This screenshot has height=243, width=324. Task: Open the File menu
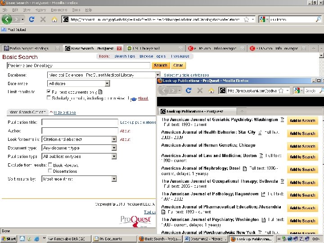coord(5,10)
